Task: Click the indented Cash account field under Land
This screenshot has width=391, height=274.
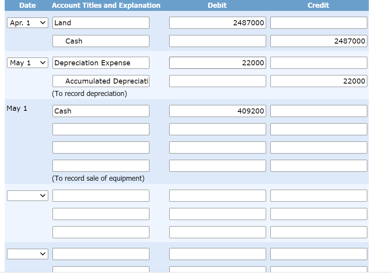Action: tap(101, 41)
